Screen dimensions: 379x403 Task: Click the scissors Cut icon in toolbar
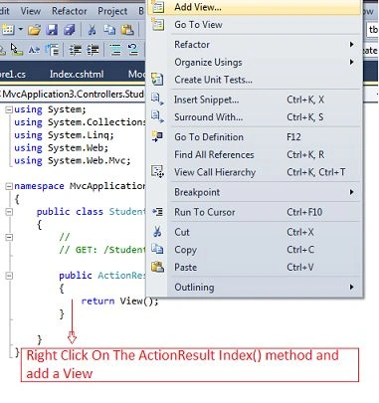(92, 30)
